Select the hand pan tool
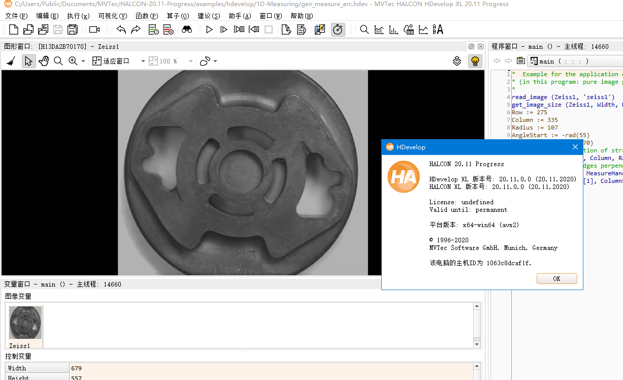Viewport: 623px width, 380px height. 44,61
